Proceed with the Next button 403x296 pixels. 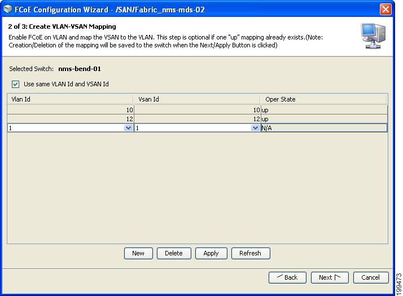pyautogui.click(x=330, y=277)
